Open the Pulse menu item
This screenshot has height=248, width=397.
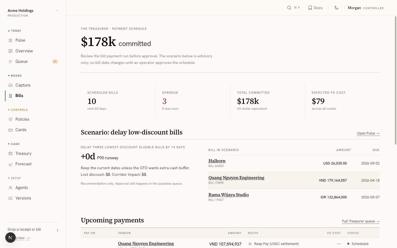coord(33,40)
